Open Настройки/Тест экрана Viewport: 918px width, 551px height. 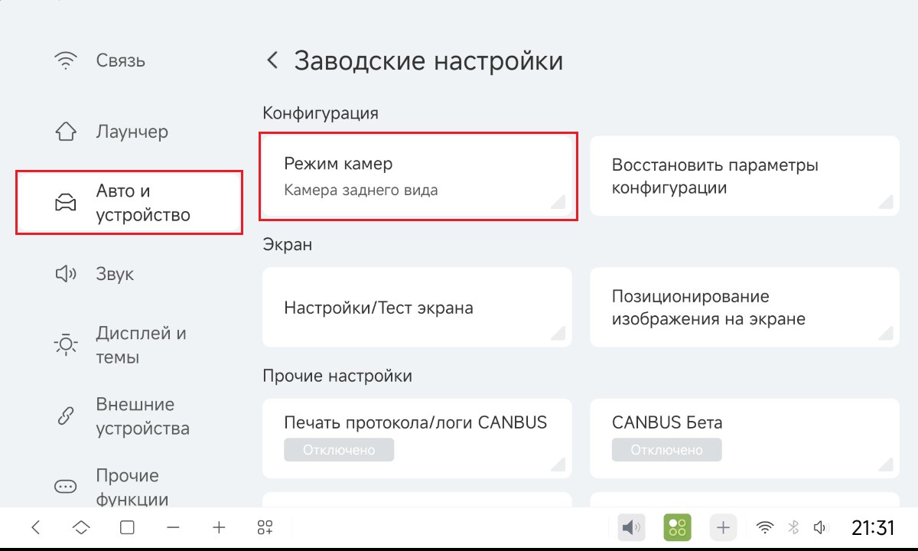pos(417,308)
